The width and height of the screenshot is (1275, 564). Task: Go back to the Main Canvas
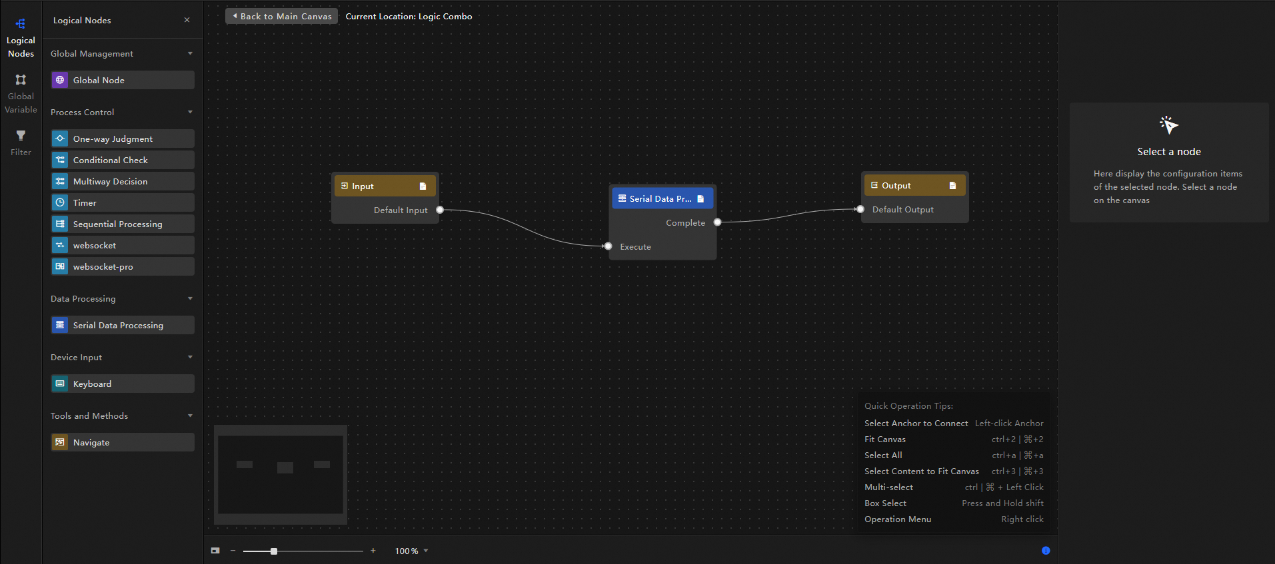click(x=281, y=16)
